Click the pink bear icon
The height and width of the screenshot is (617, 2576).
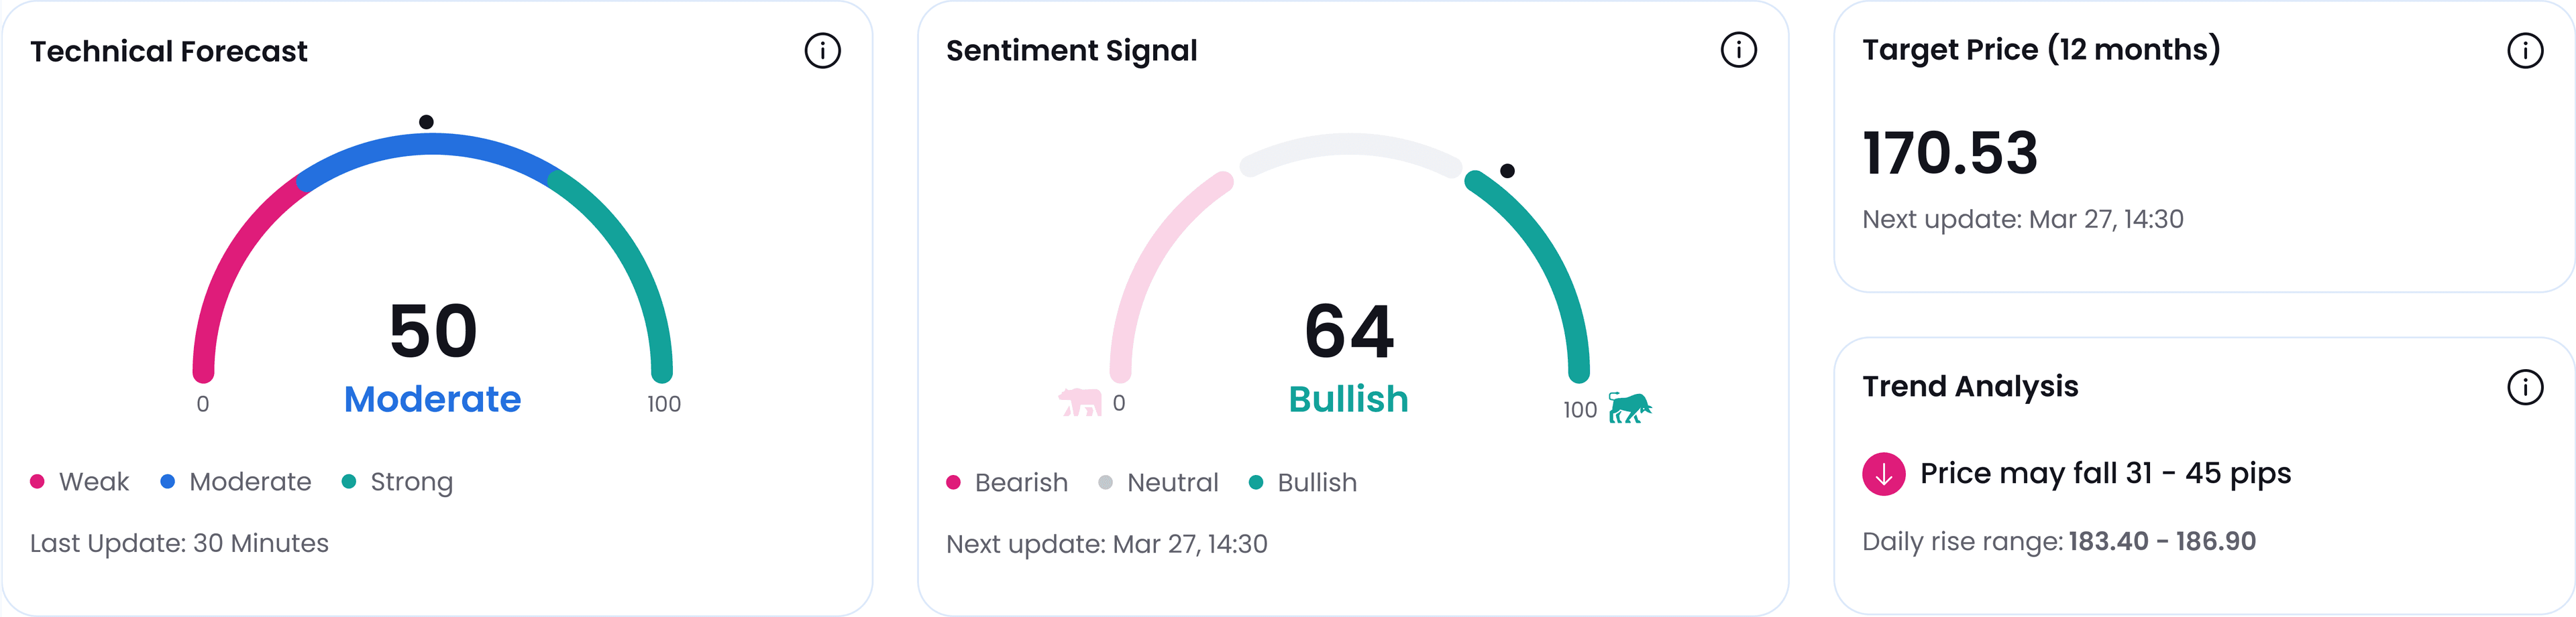[x=1080, y=403]
